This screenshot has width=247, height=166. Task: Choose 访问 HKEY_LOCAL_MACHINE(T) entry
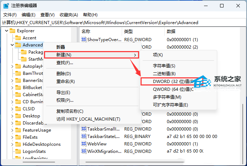click(92, 119)
